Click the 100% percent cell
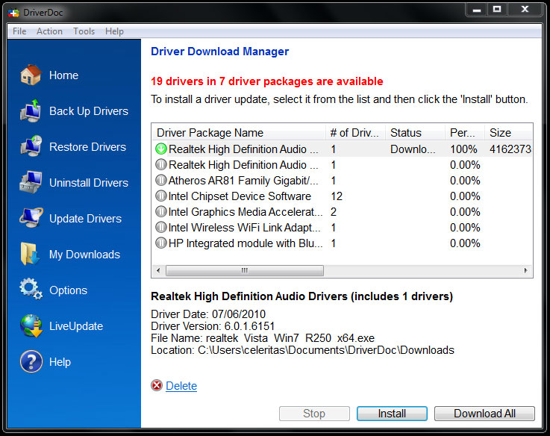This screenshot has width=550, height=436. coord(463,149)
